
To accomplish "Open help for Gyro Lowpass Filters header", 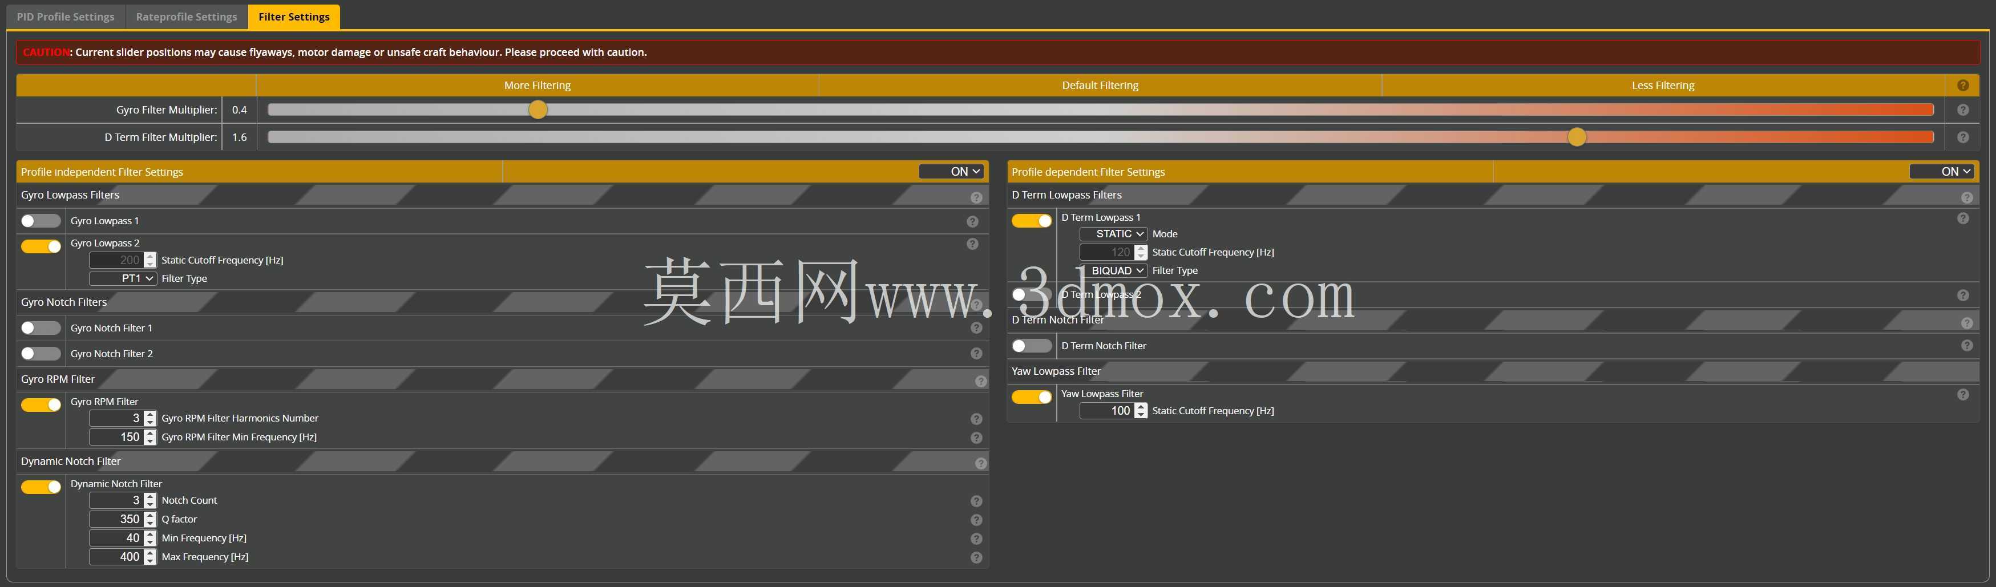I will [x=976, y=197].
